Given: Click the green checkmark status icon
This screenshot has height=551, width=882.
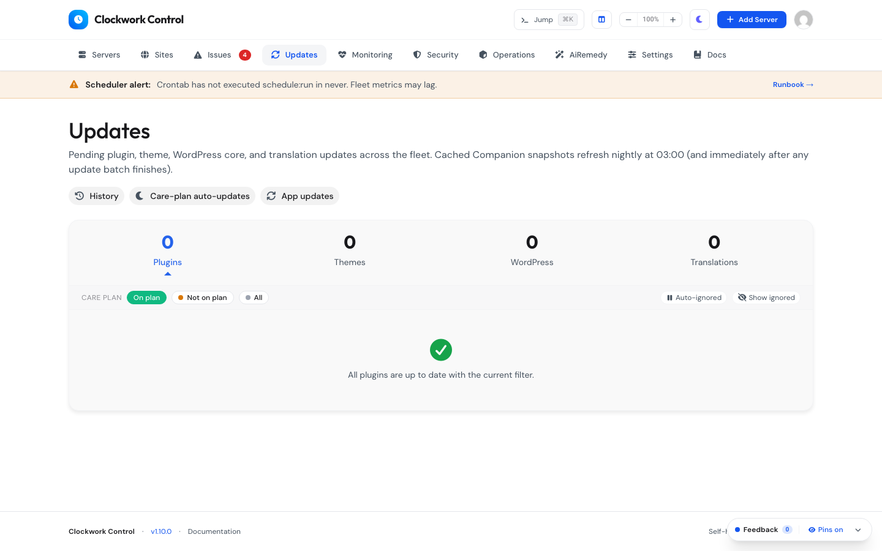Looking at the screenshot, I should (x=441, y=350).
